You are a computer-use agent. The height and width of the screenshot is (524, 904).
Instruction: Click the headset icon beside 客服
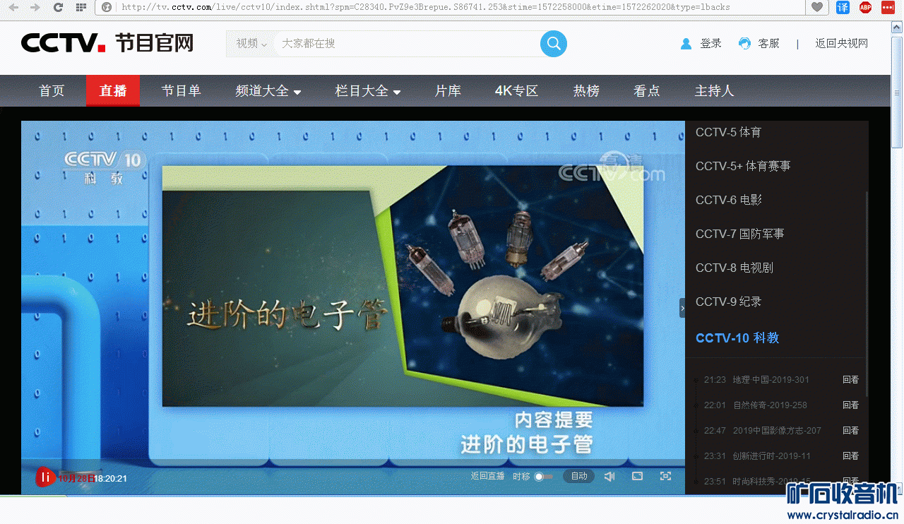744,44
